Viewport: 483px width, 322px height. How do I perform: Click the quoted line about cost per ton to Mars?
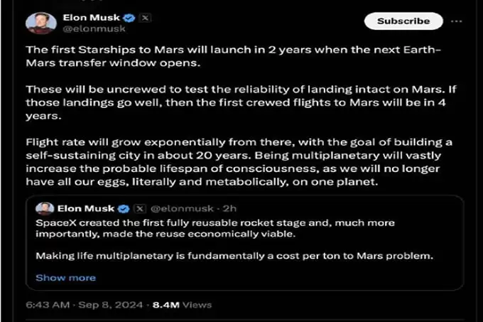[x=234, y=256]
